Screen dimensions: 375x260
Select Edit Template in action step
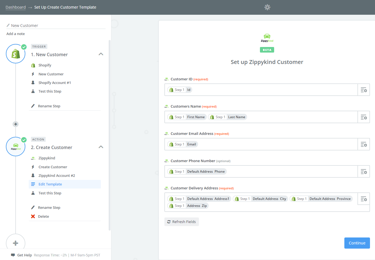coord(65,184)
